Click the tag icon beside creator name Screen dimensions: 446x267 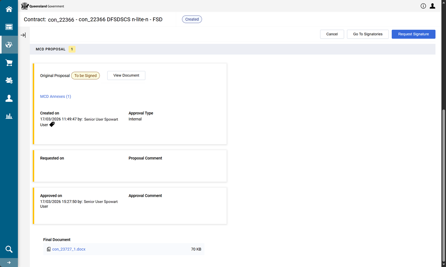click(x=52, y=124)
